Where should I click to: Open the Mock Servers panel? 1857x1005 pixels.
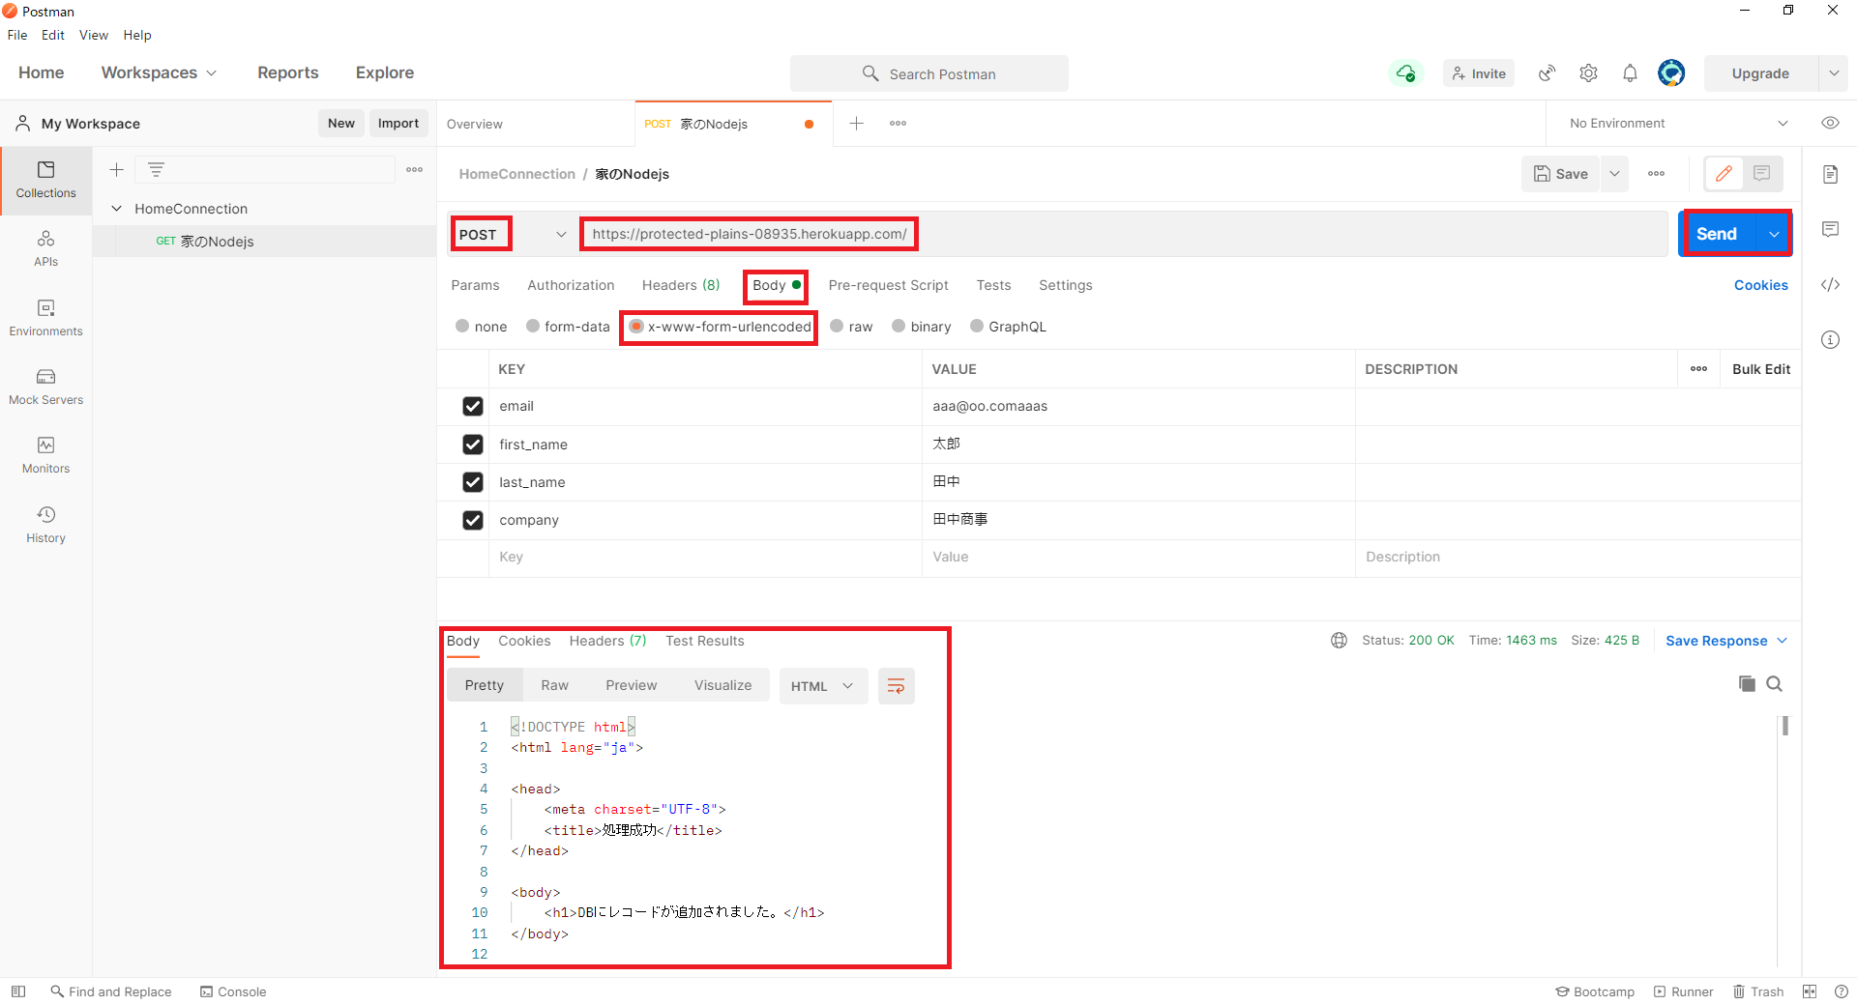pos(45,387)
